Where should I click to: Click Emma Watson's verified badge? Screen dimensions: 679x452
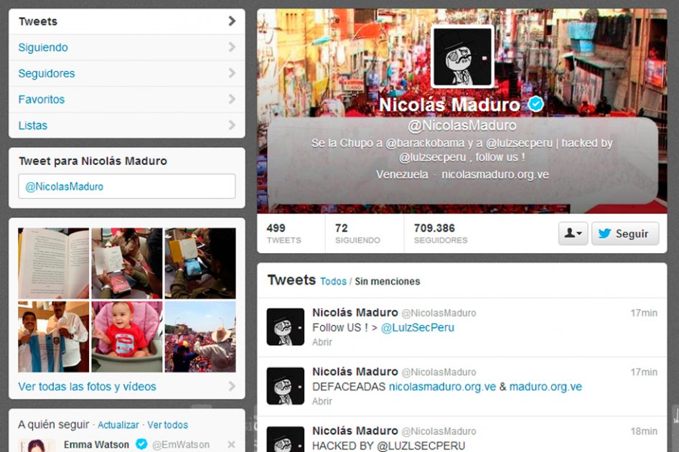[141, 444]
